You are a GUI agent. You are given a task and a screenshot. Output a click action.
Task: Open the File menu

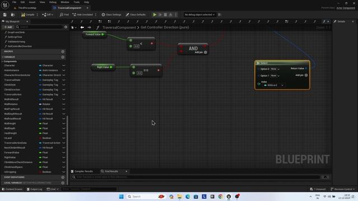click(14, 2)
